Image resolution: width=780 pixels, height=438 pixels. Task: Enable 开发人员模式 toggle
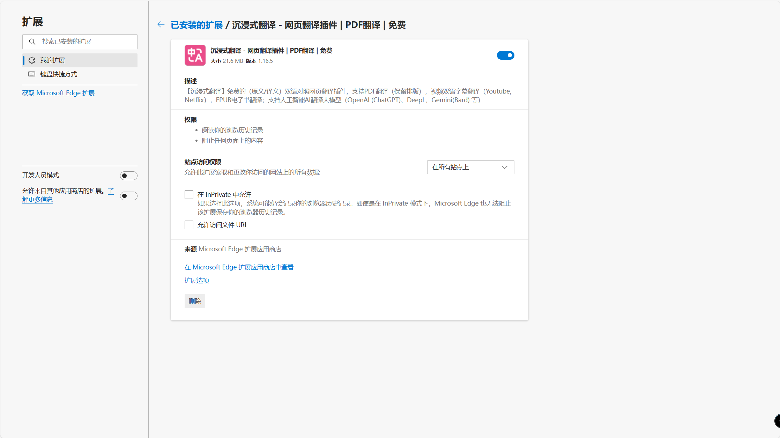click(128, 176)
